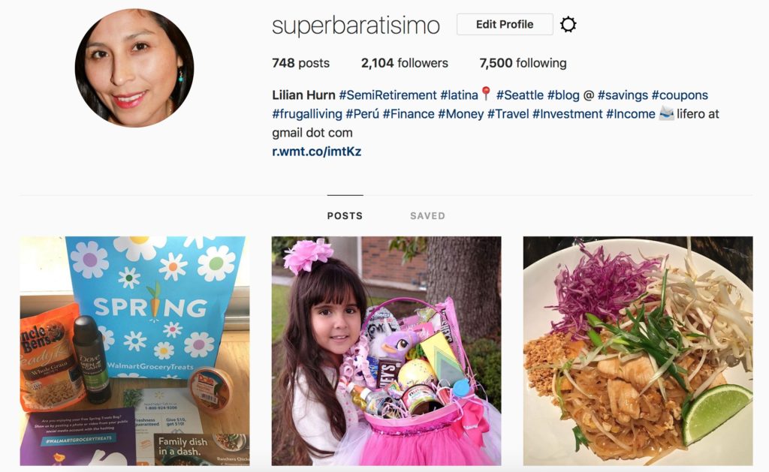
Task: Open the r.wmt.co/imtKz link
Action: 317,152
